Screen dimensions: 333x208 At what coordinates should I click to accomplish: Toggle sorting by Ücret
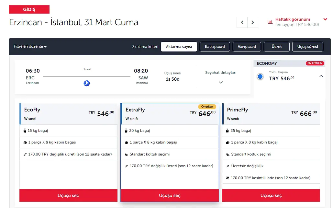pos(276,46)
